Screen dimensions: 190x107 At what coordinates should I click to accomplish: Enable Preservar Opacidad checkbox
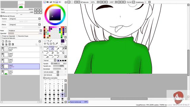click(x=1, y=36)
